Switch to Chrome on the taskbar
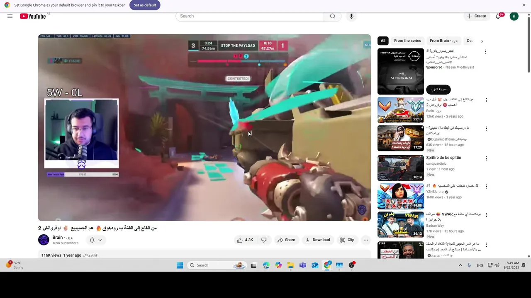 point(327,265)
